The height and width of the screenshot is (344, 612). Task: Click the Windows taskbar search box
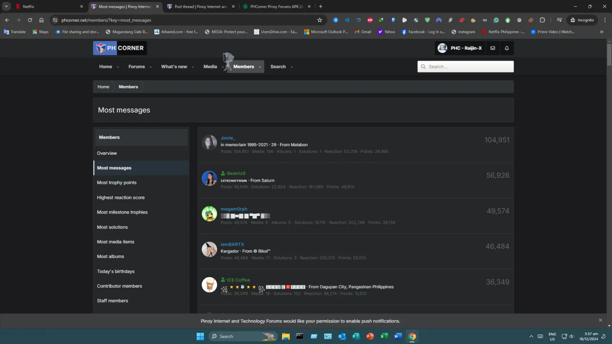click(x=242, y=336)
